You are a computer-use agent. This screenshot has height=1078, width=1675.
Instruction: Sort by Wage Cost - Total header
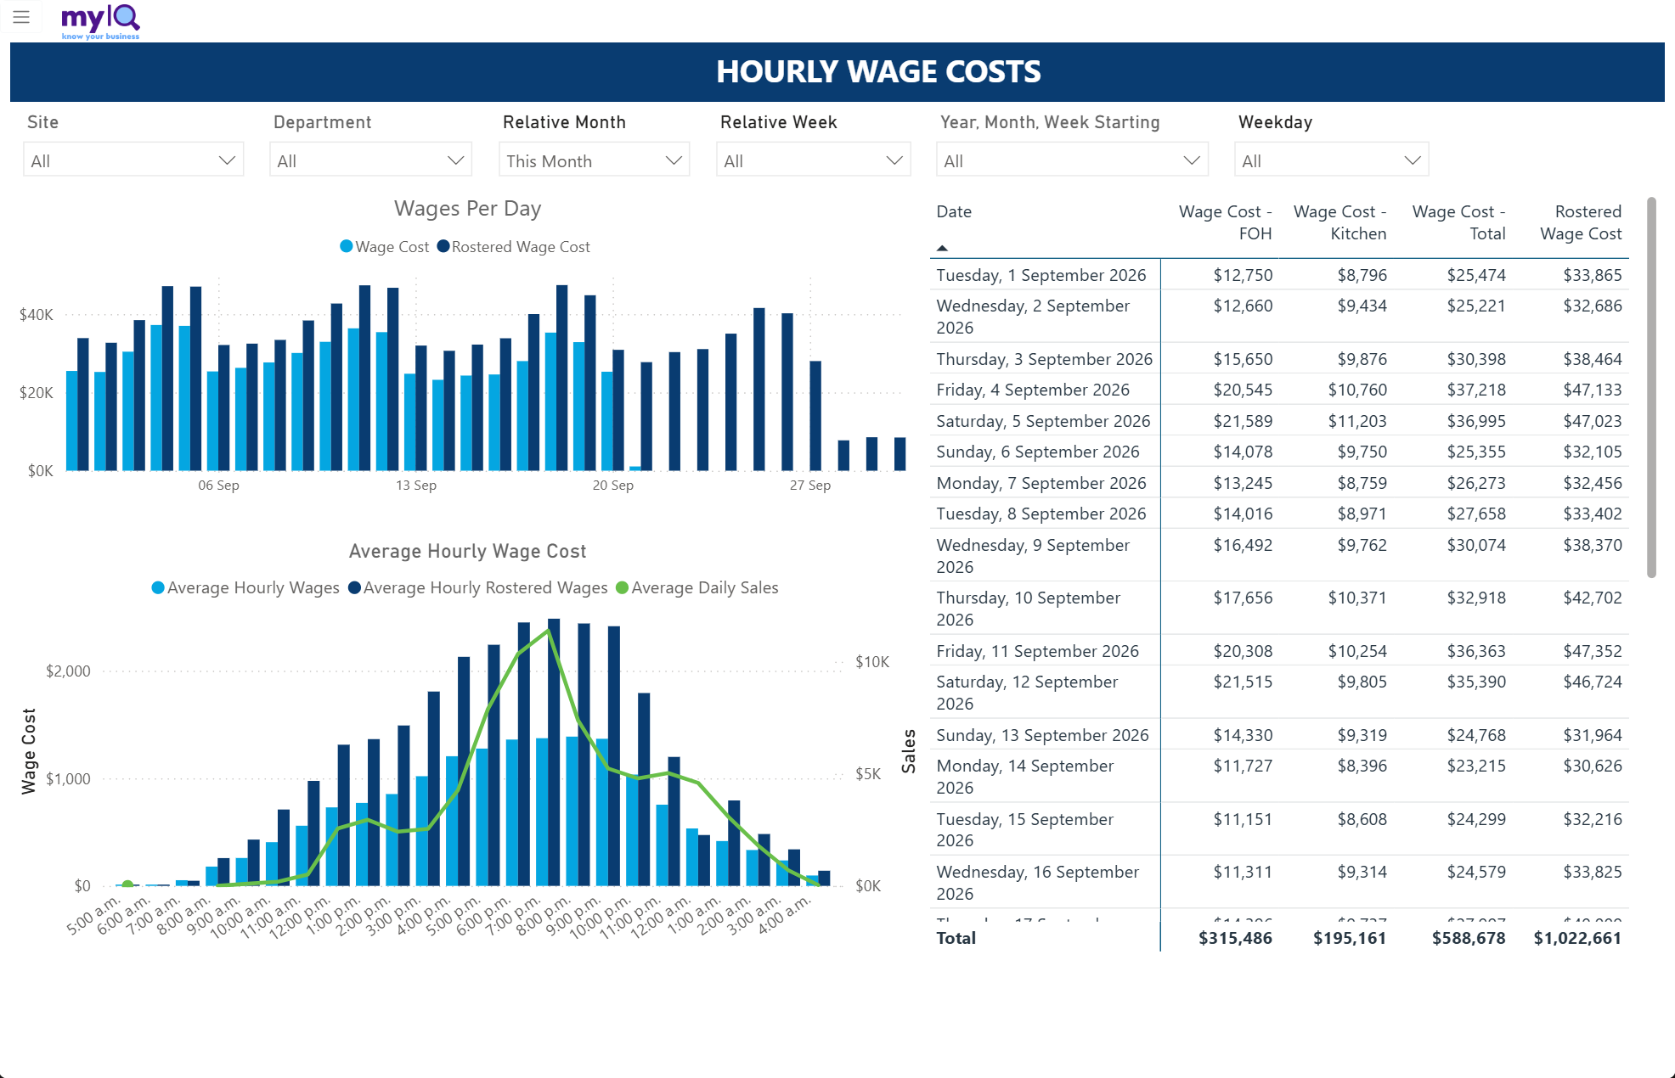tap(1458, 222)
